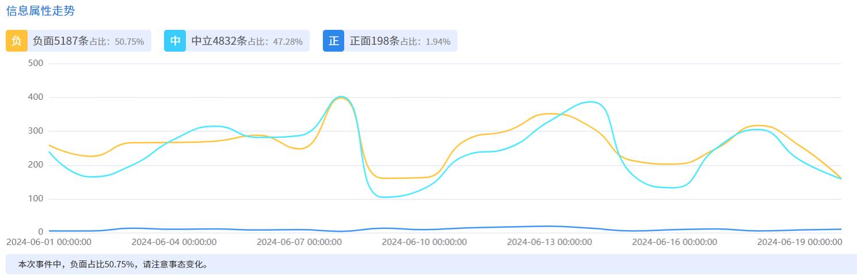Select the 2024-06-07 00:00:00 axis label
The image size is (857, 280).
(x=299, y=242)
